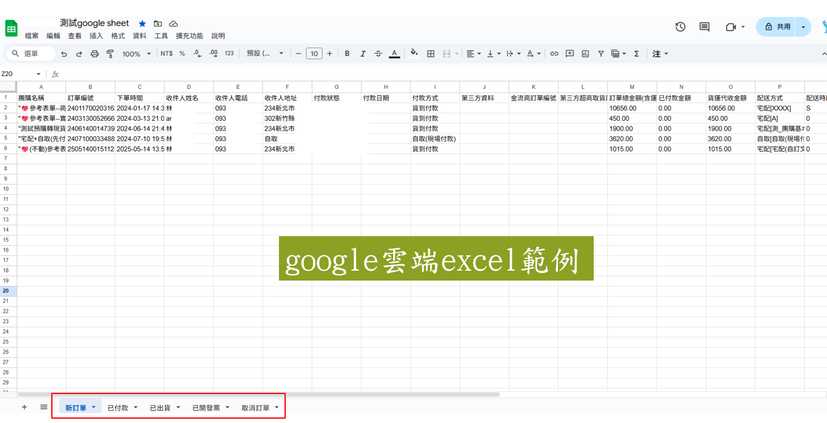Switch to the 已出貨 sheet tab
The height and width of the screenshot is (423, 827).
click(160, 408)
